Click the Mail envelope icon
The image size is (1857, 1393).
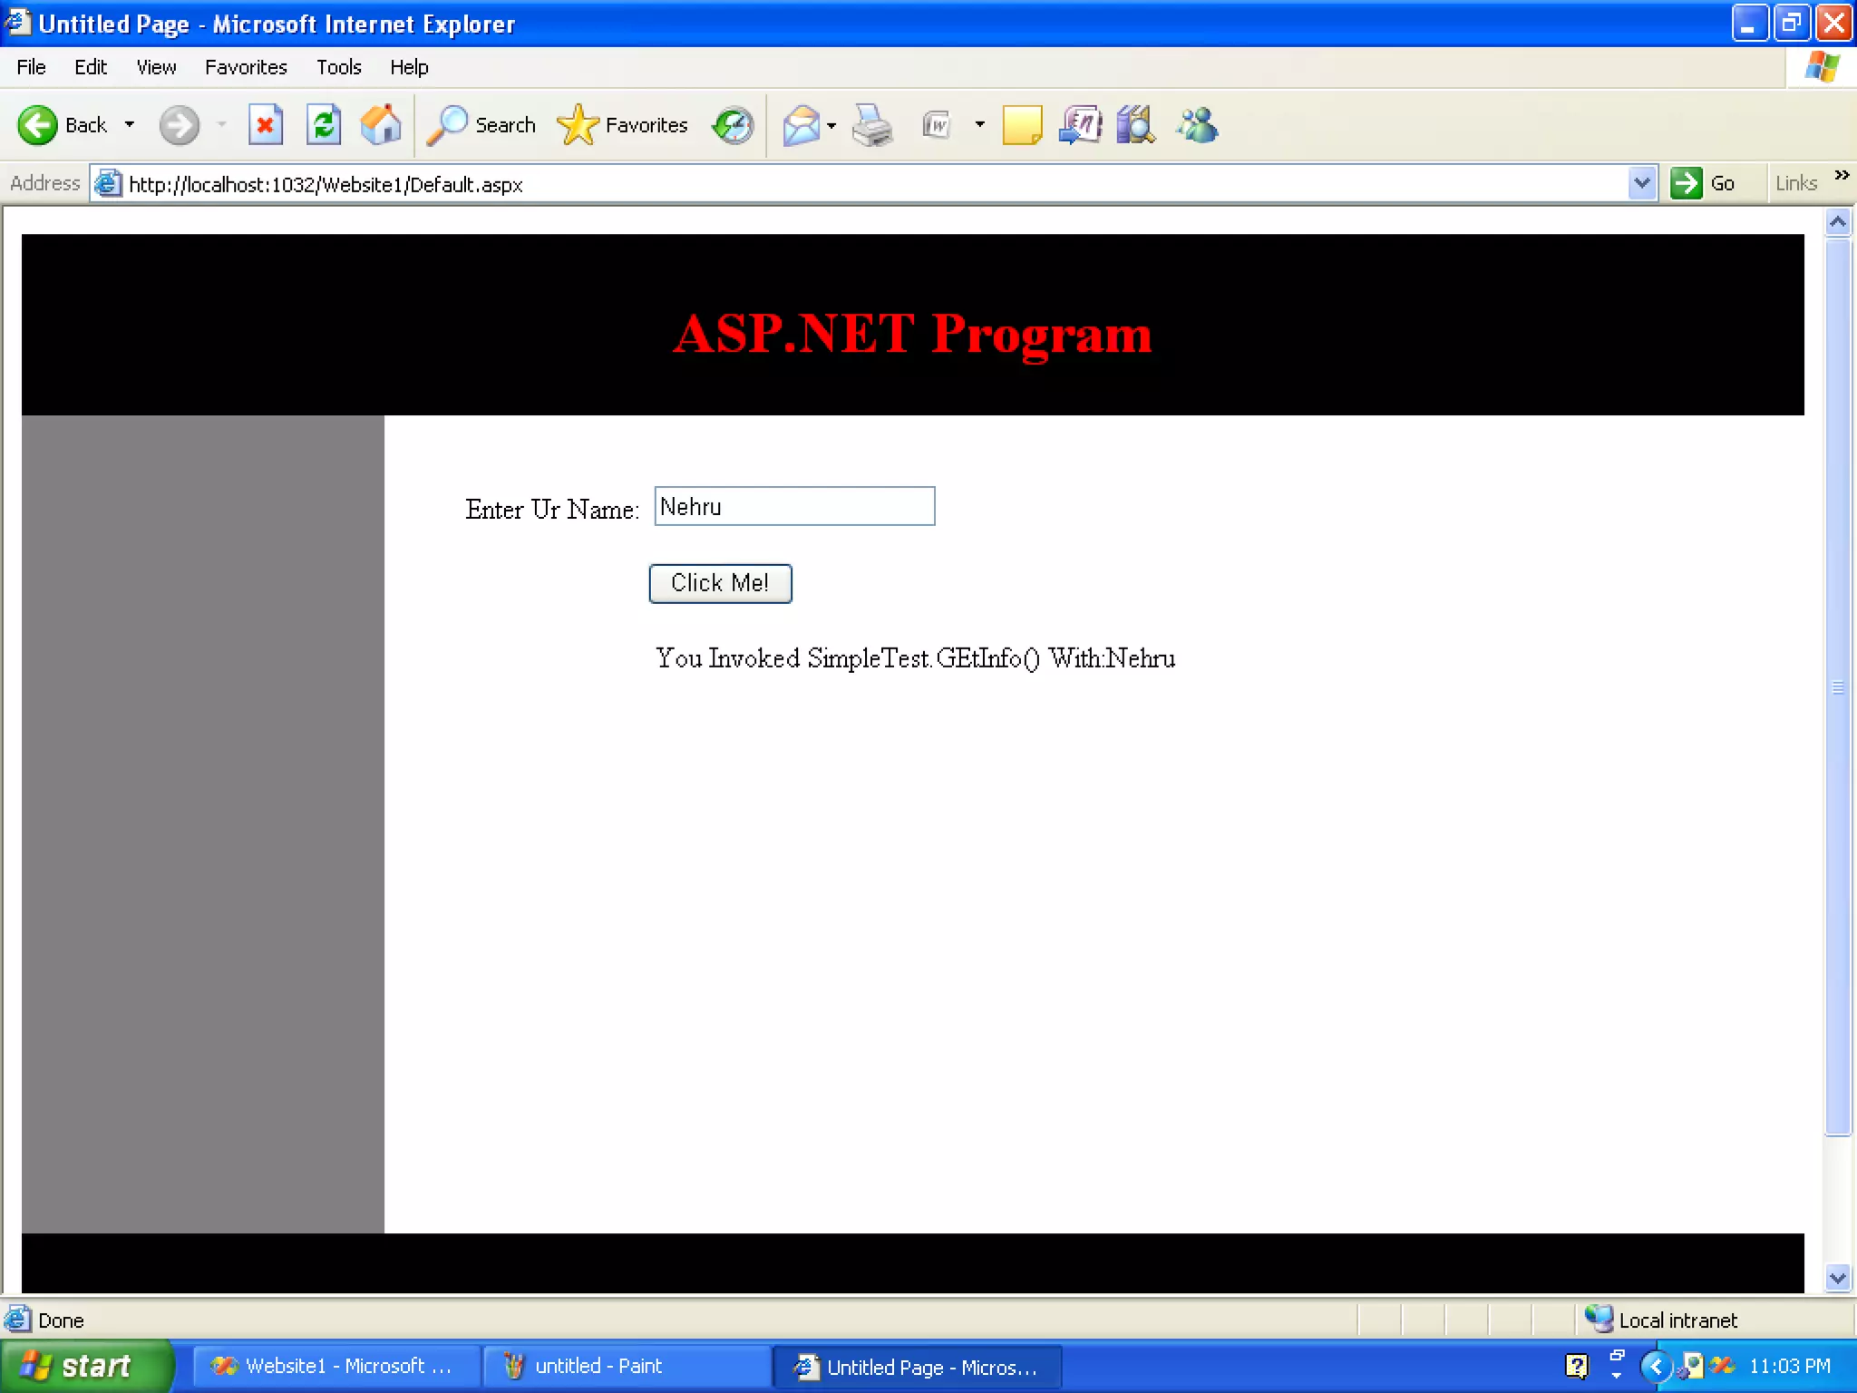[x=801, y=125]
